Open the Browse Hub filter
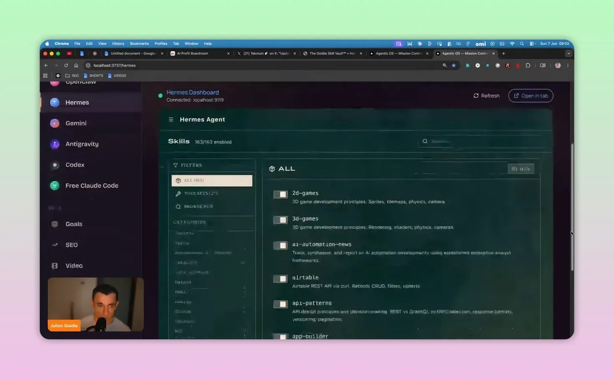 [x=212, y=206]
